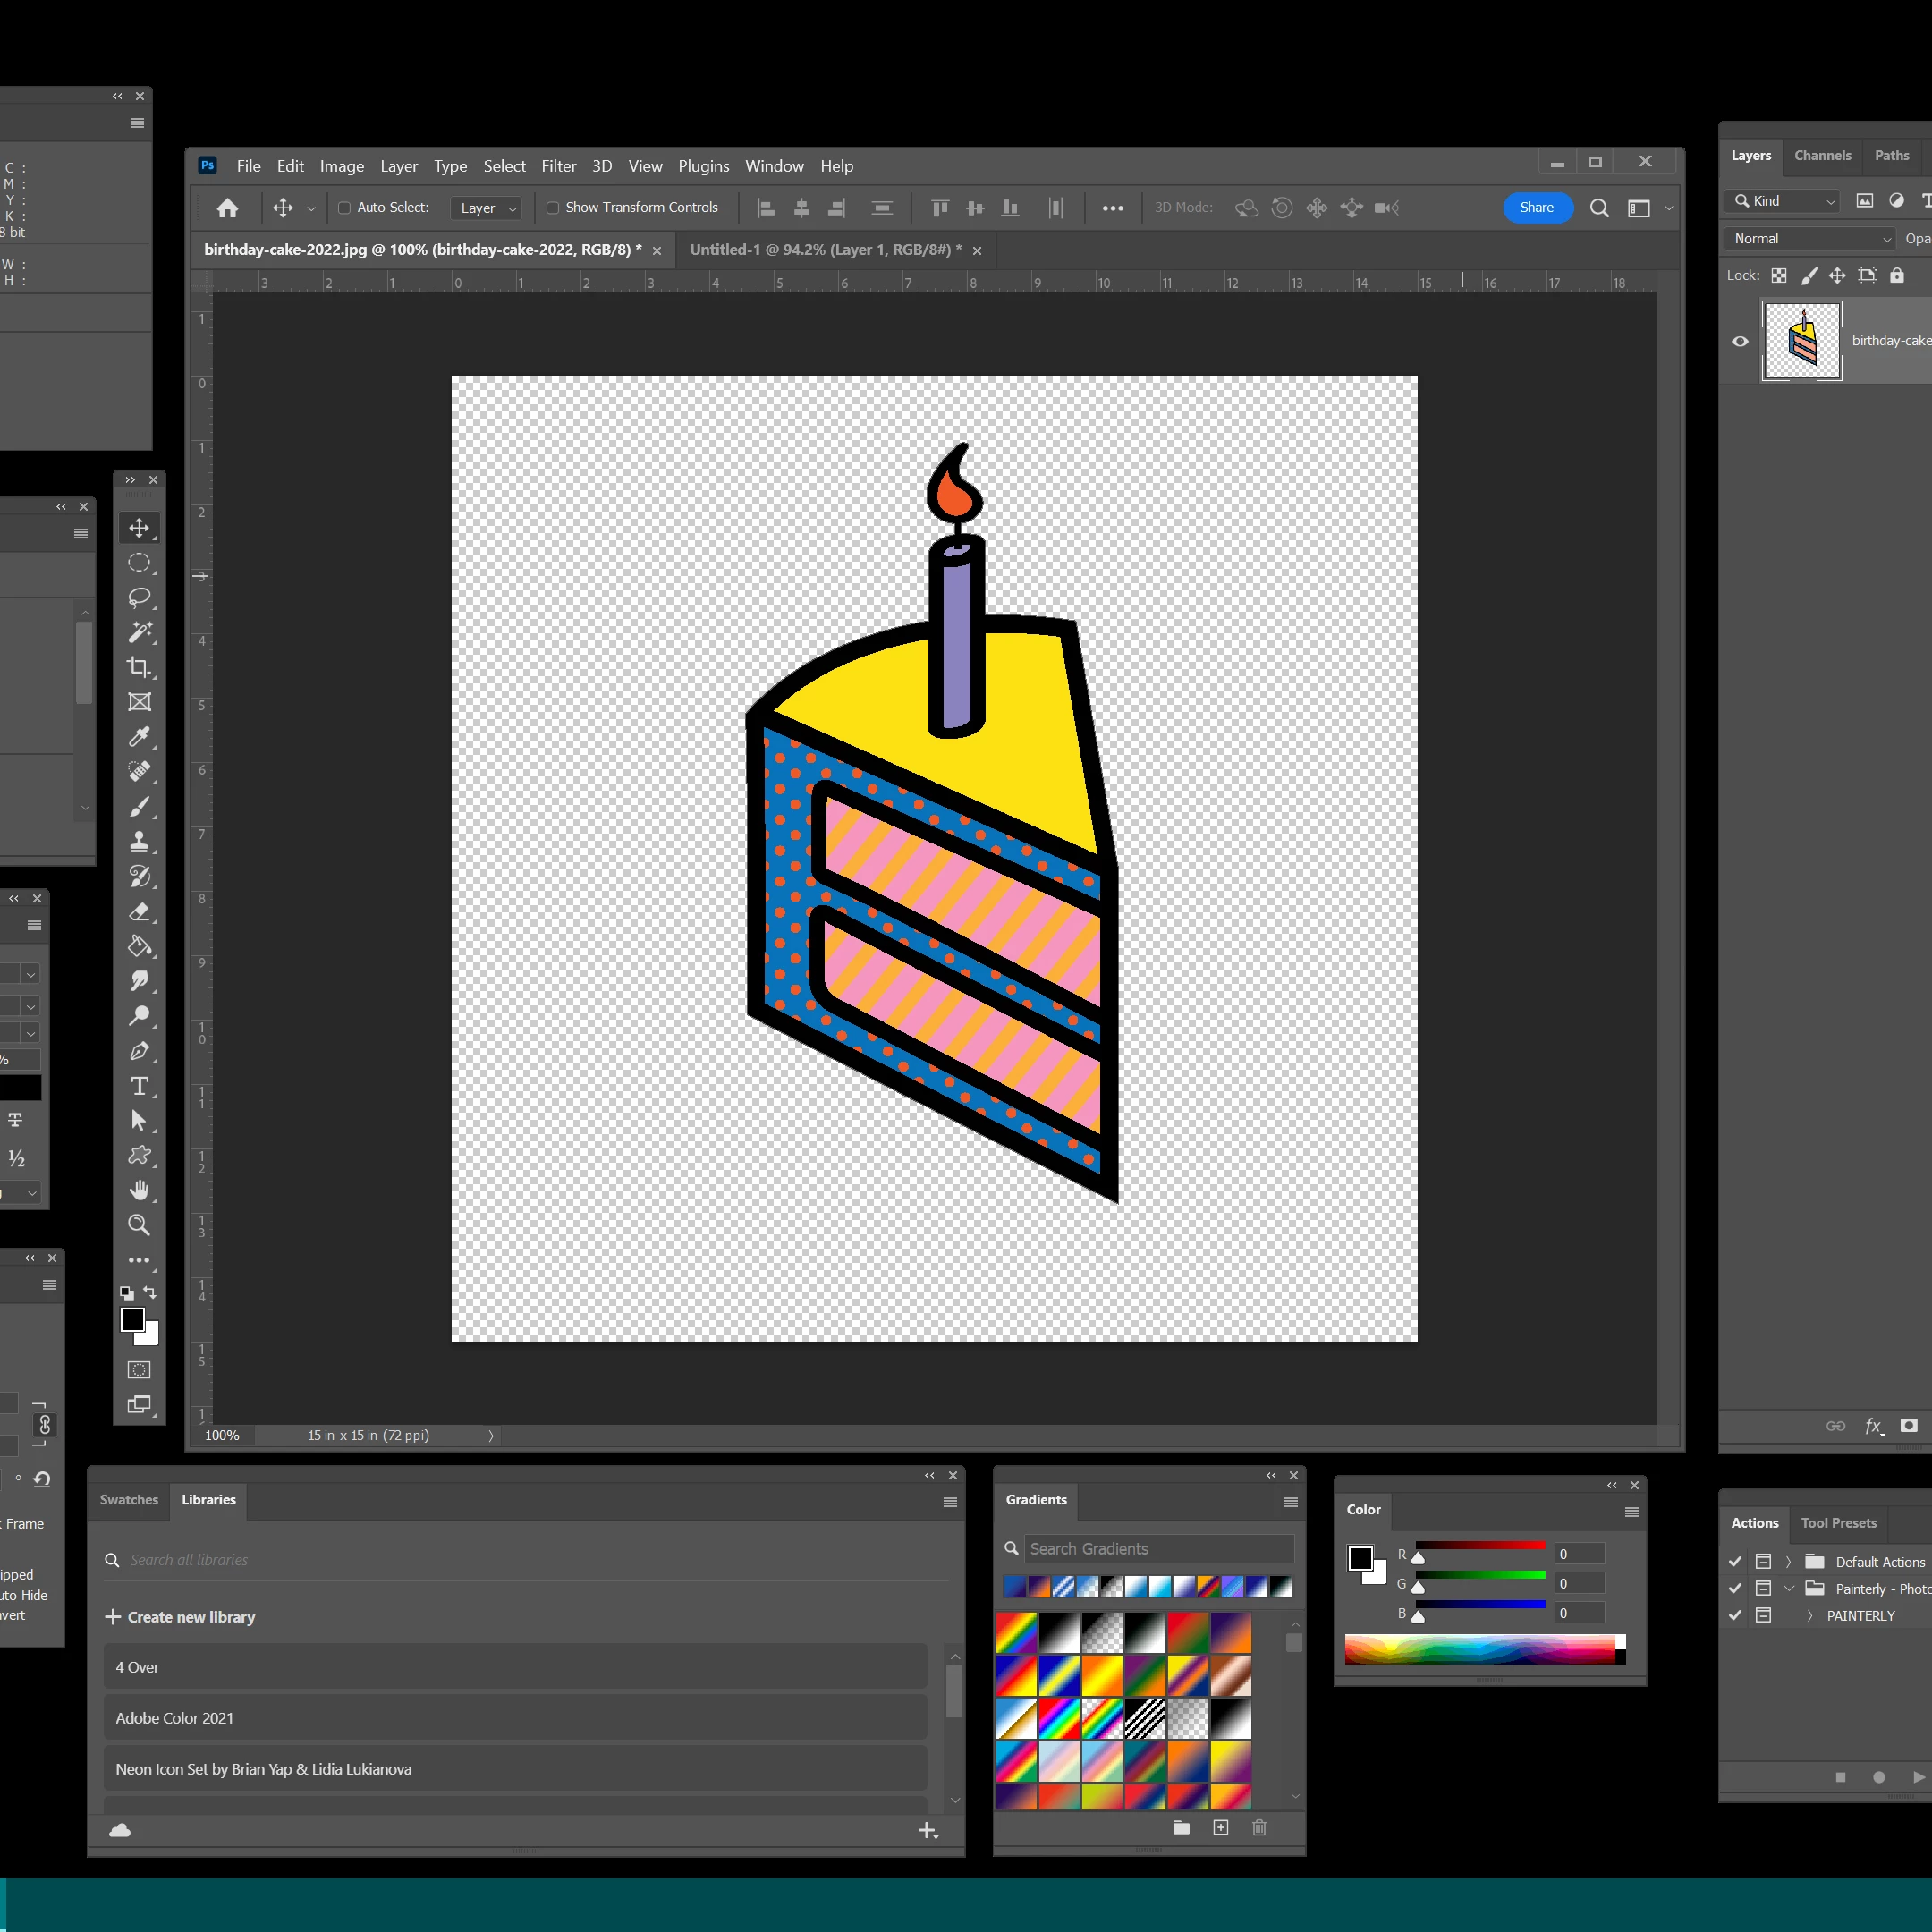
Task: Enable the Auto-Select checkbox
Action: (344, 208)
